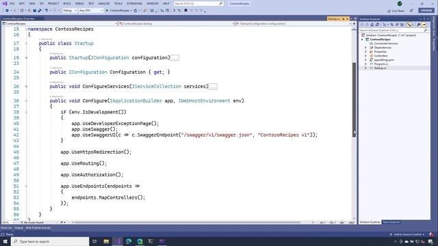Click the PREVIEW button
The height and width of the screenshot is (246, 438).
click(x=426, y=11)
